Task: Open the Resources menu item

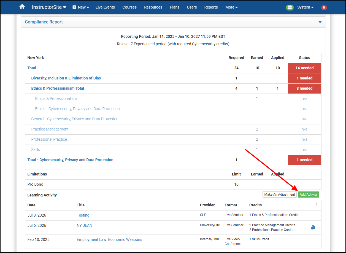Action: pyautogui.click(x=153, y=7)
